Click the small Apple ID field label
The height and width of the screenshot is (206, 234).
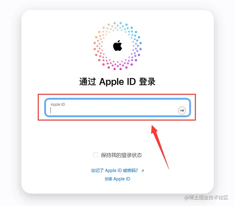[58, 105]
